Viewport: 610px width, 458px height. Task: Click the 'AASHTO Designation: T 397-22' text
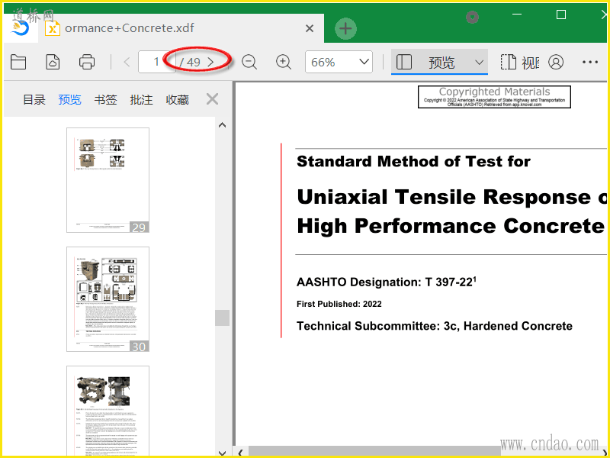(x=387, y=281)
